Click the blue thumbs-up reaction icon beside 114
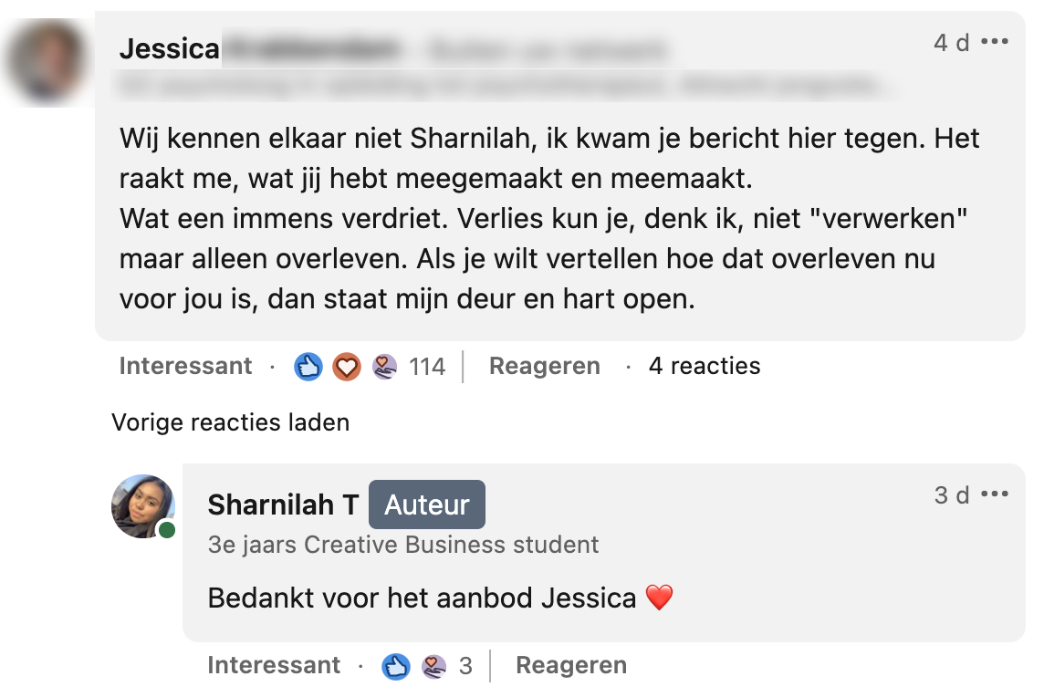The image size is (1044, 697). [308, 367]
